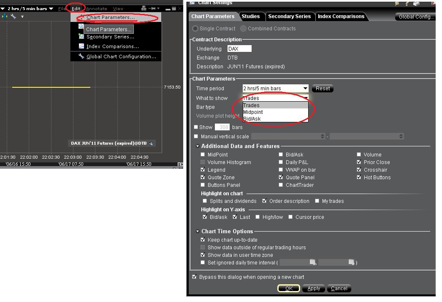Enable the ChartTrader checkbox
The height and width of the screenshot is (302, 442).
(x=281, y=185)
